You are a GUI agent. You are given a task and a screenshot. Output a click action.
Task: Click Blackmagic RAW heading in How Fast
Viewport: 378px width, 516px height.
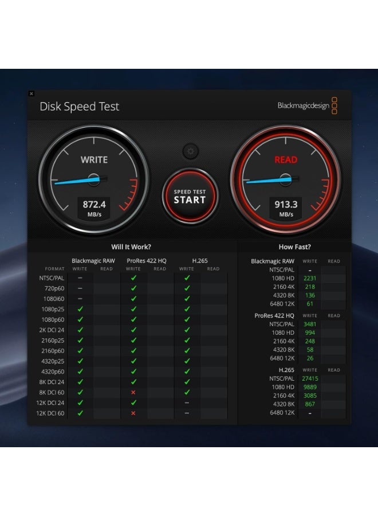pyautogui.click(x=273, y=261)
